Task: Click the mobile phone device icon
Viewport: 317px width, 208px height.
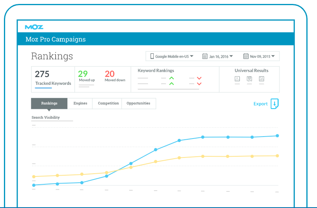Action: [151, 56]
